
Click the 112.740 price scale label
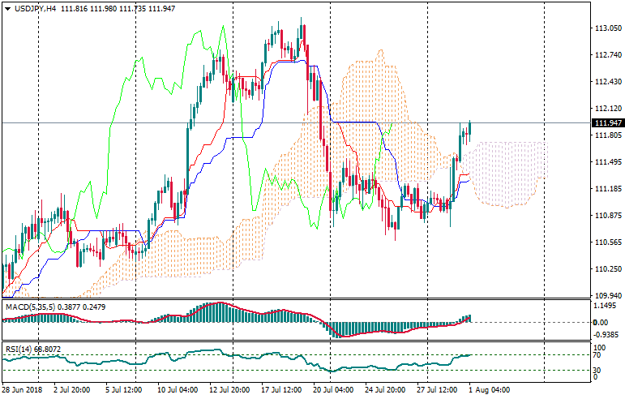tap(607, 55)
